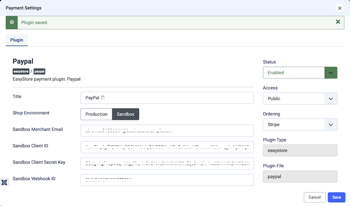The height and width of the screenshot is (206, 350).
Task: Click the icon inside the Title field
Action: coord(103,98)
